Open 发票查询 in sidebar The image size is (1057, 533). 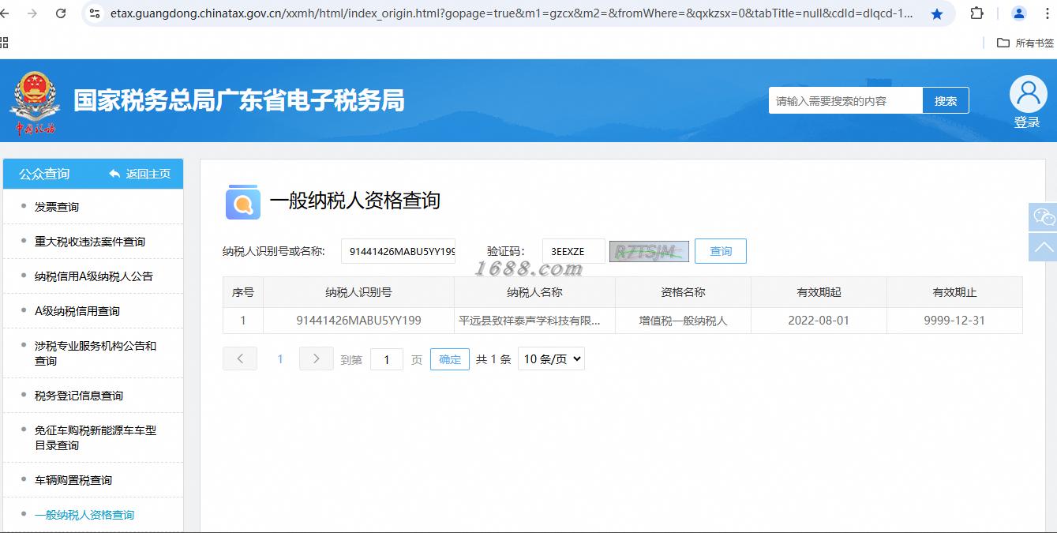[x=57, y=207]
